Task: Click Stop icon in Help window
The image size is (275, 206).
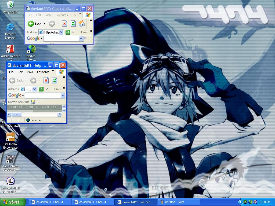Action: [x=46, y=80]
